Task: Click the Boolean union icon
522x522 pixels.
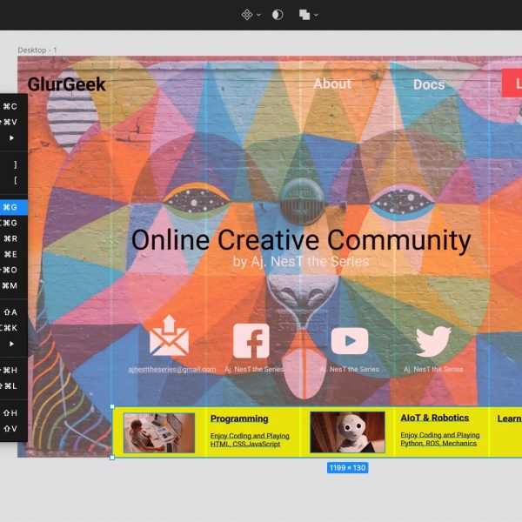Action: [x=304, y=15]
